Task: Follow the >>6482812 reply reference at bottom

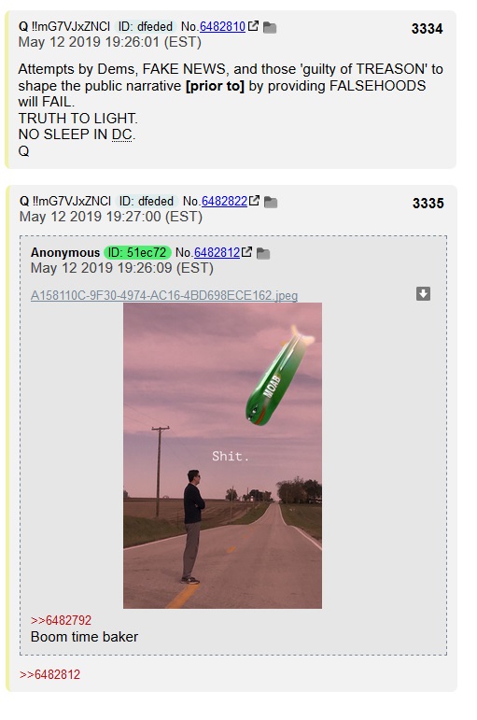Action: click(50, 674)
